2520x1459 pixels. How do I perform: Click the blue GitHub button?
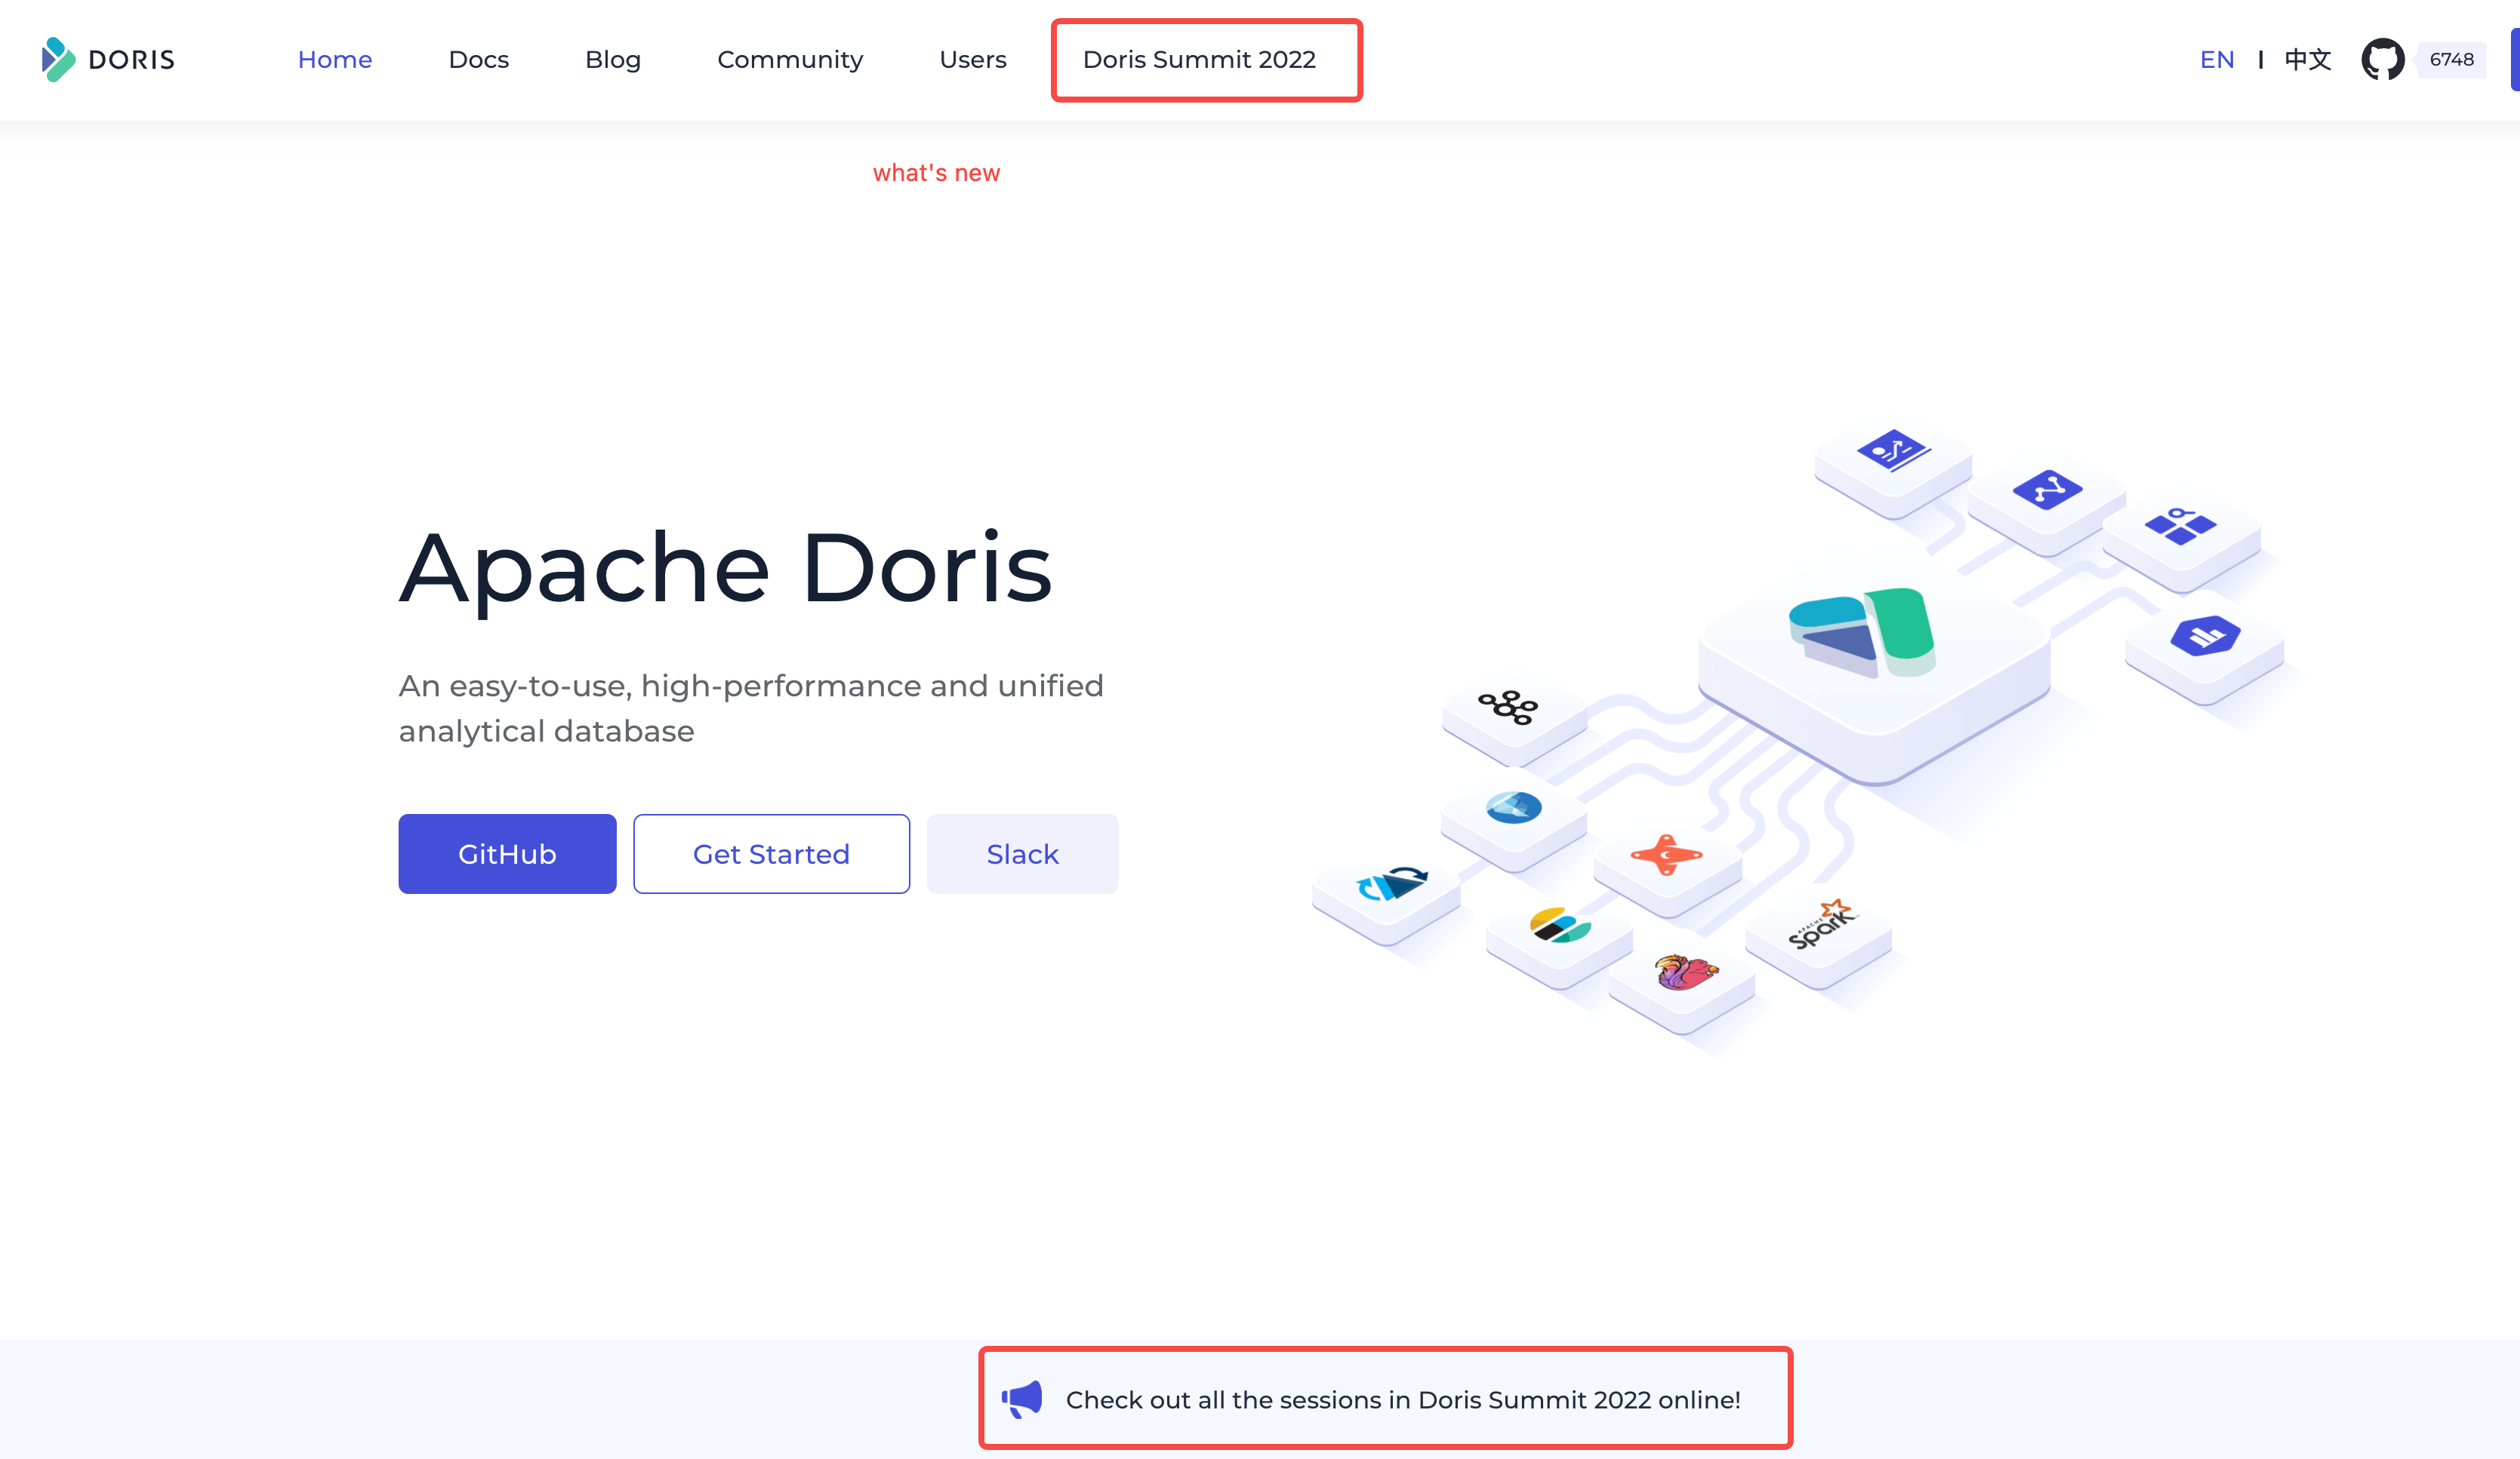coord(507,855)
